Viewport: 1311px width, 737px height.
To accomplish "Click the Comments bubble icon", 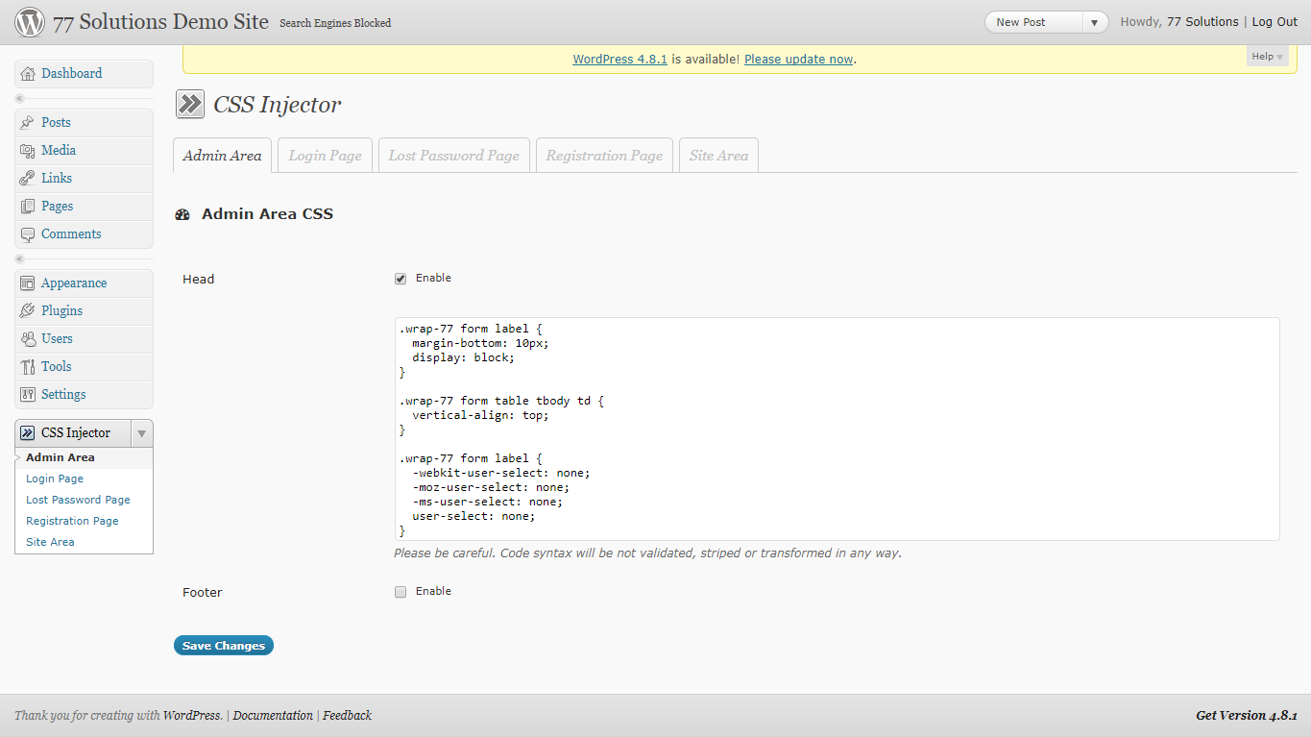I will pos(28,234).
